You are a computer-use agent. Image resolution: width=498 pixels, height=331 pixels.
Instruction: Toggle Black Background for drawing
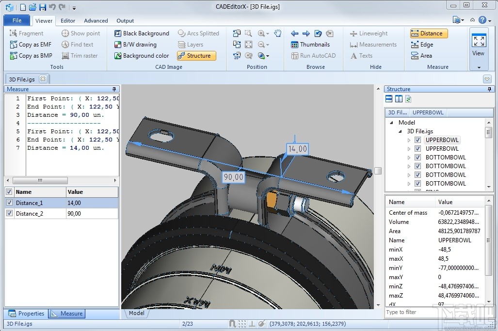(142, 33)
